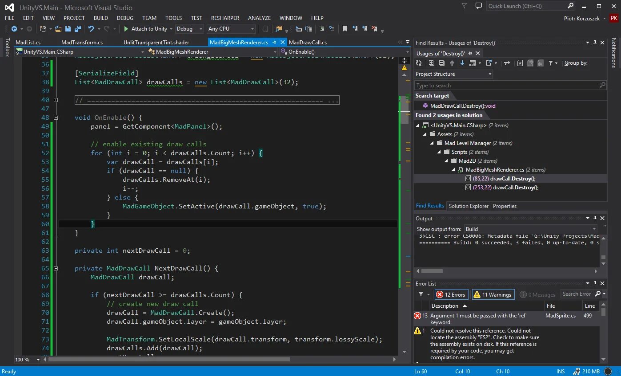
Task: Click the Show Preview panel icon
Action: 473,63
